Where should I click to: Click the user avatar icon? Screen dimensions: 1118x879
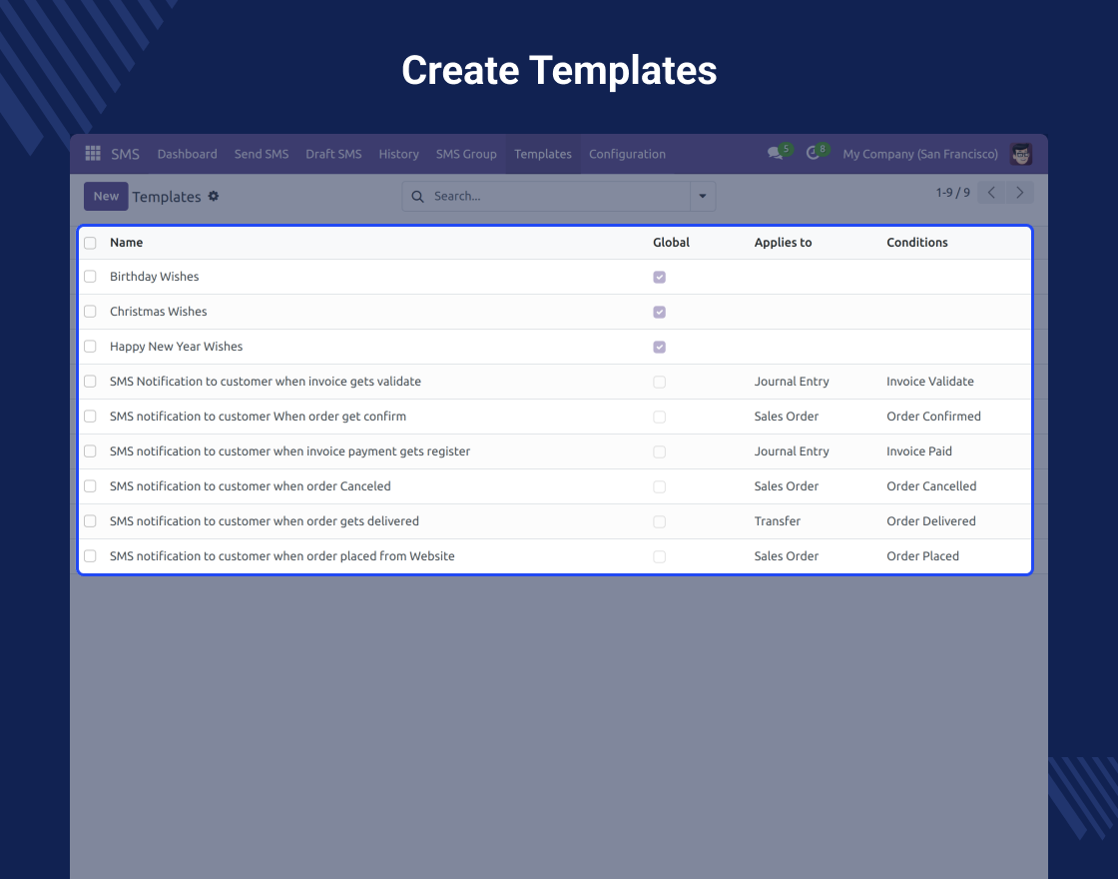click(x=1020, y=154)
